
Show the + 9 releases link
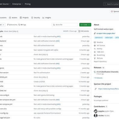[98, 78]
